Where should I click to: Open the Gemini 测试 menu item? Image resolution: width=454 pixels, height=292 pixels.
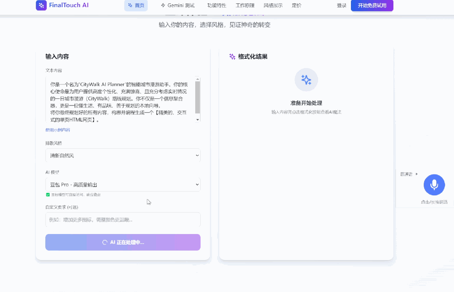coord(178,5)
